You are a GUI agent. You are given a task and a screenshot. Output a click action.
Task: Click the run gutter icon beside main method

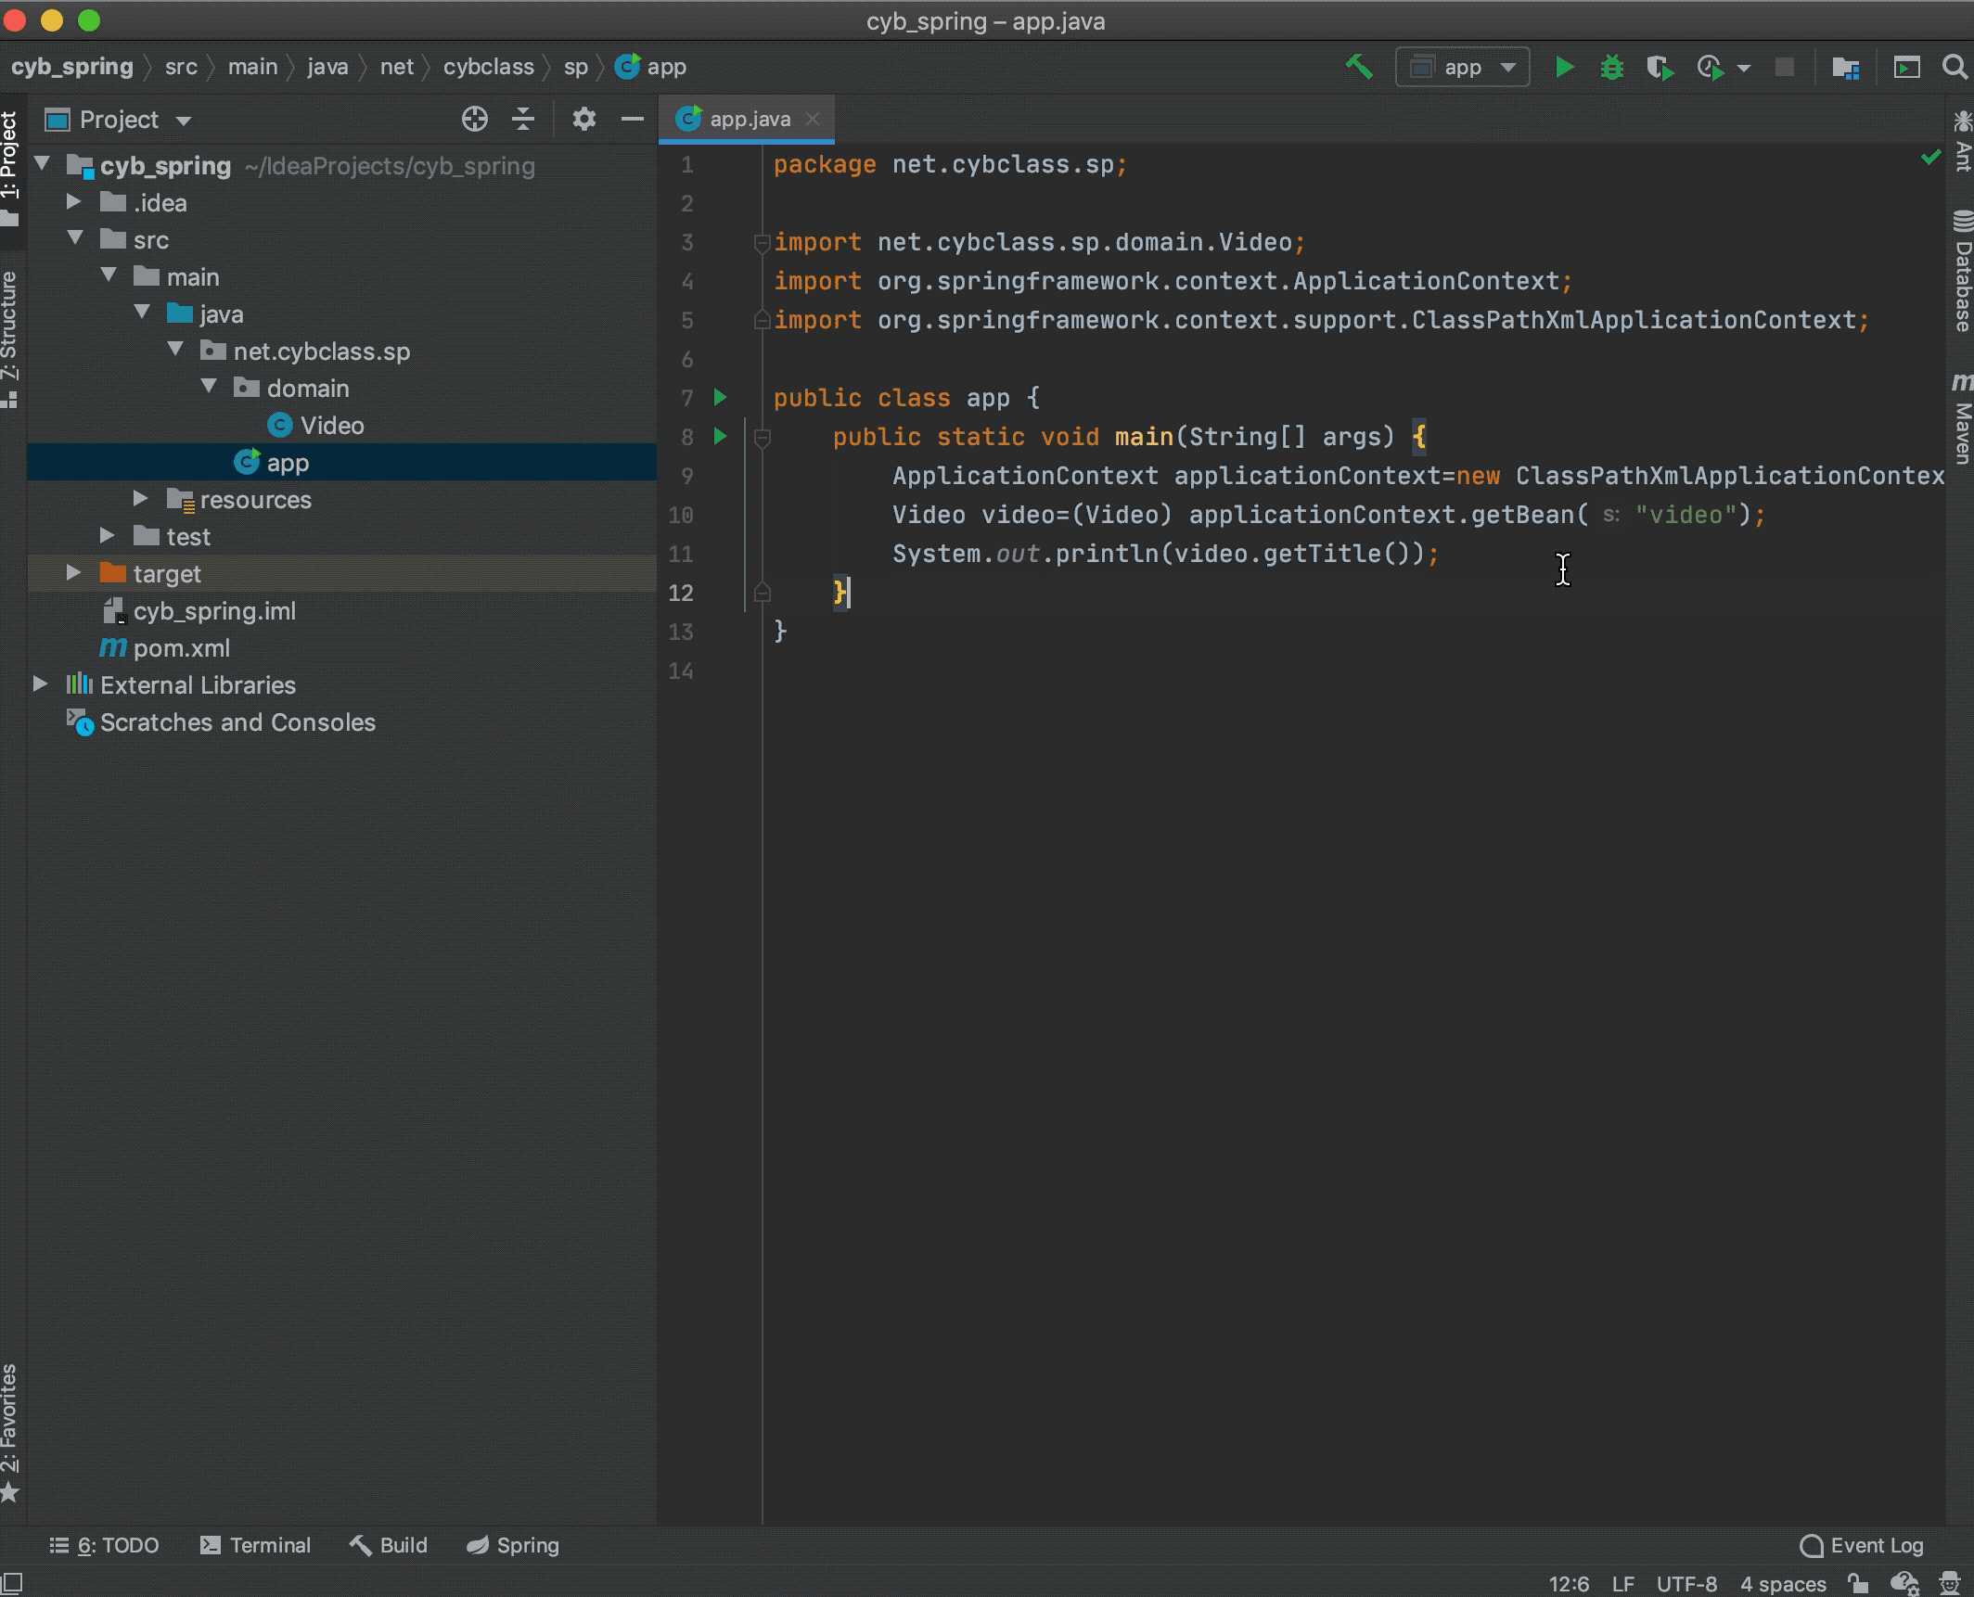click(x=720, y=436)
